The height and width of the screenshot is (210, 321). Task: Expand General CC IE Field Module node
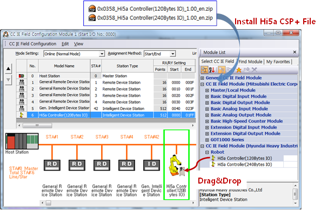[202, 78]
